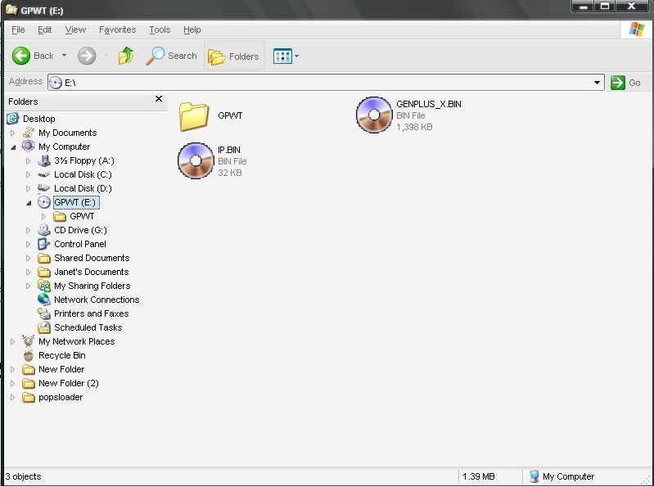Screen dimensions: 654x487
Task: Select Janet's Documents folder icon
Action: [44, 272]
